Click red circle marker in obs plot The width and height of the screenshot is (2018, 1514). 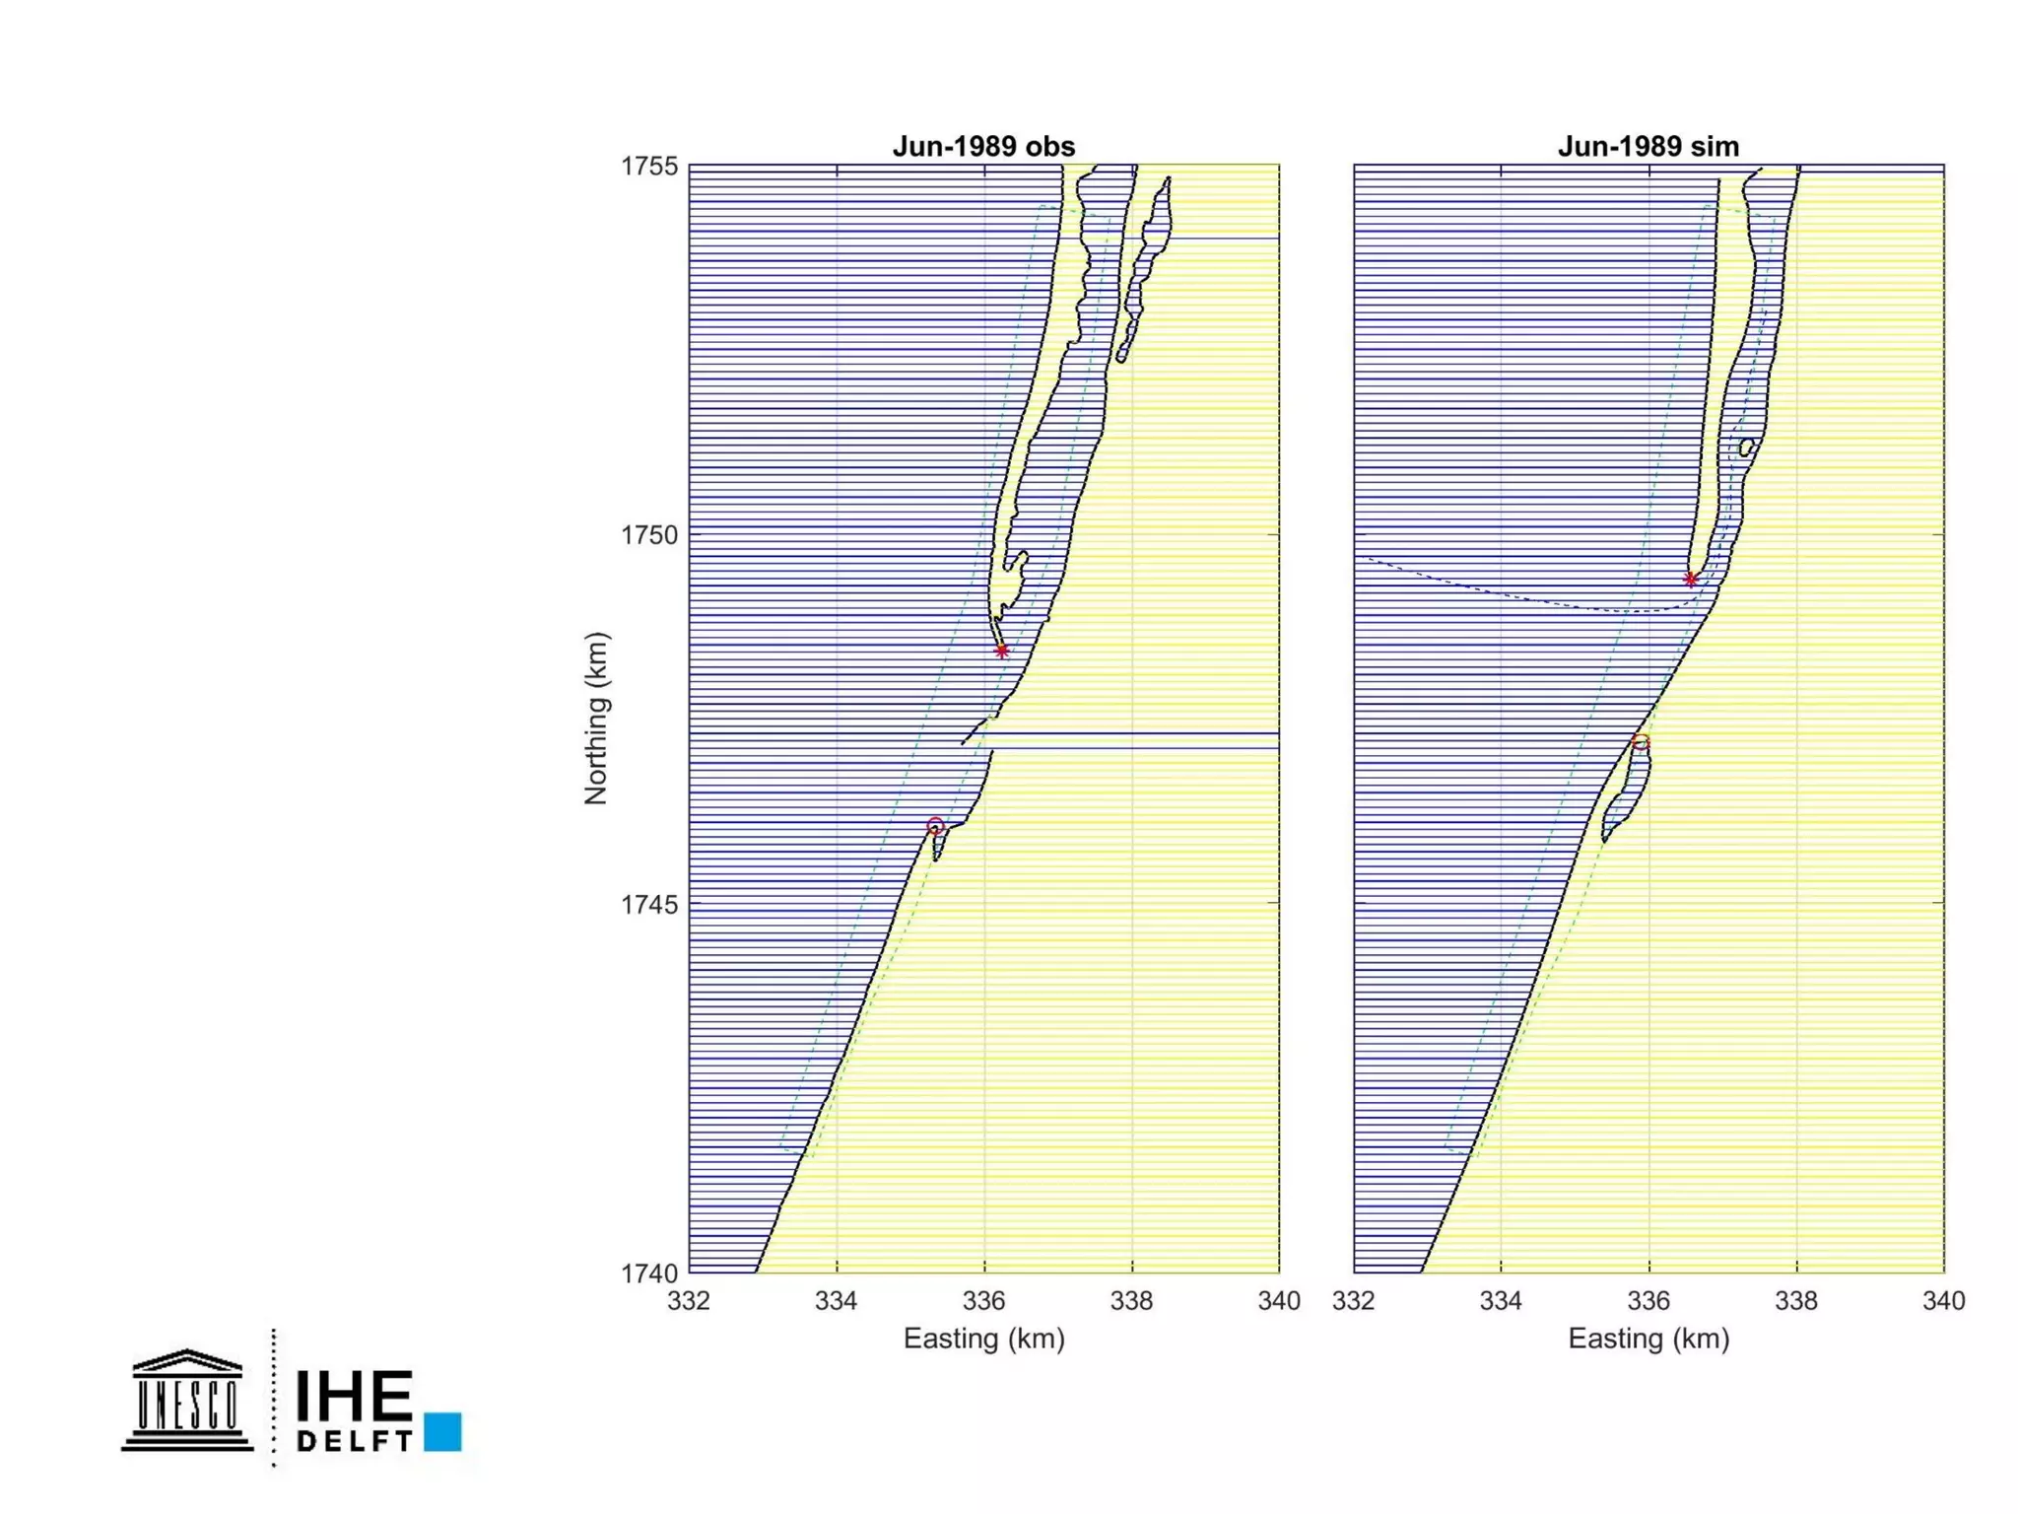pyautogui.click(x=935, y=826)
